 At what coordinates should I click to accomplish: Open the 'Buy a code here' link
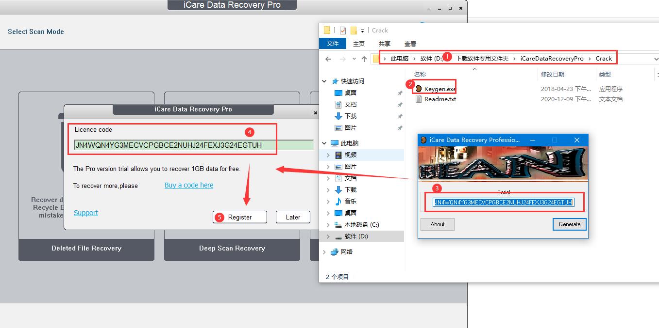click(189, 185)
